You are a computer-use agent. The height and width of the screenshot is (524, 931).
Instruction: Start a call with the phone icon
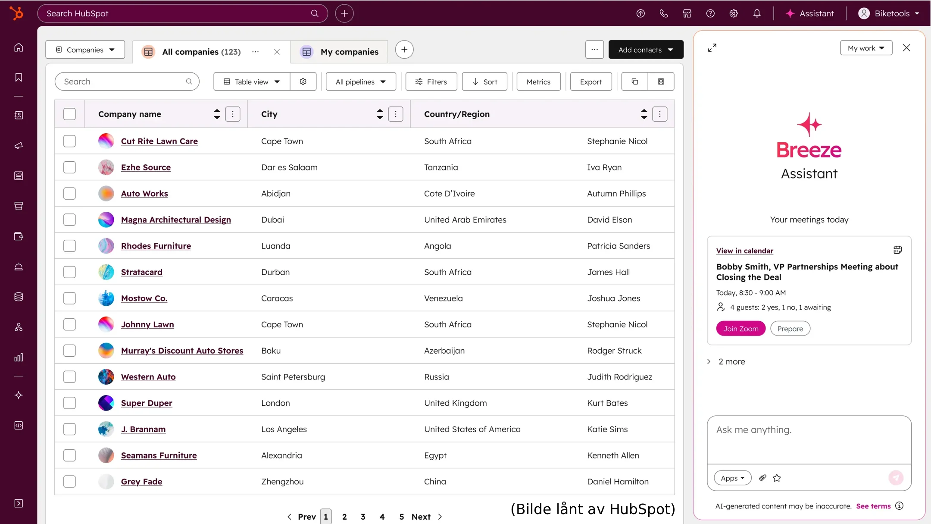663,13
